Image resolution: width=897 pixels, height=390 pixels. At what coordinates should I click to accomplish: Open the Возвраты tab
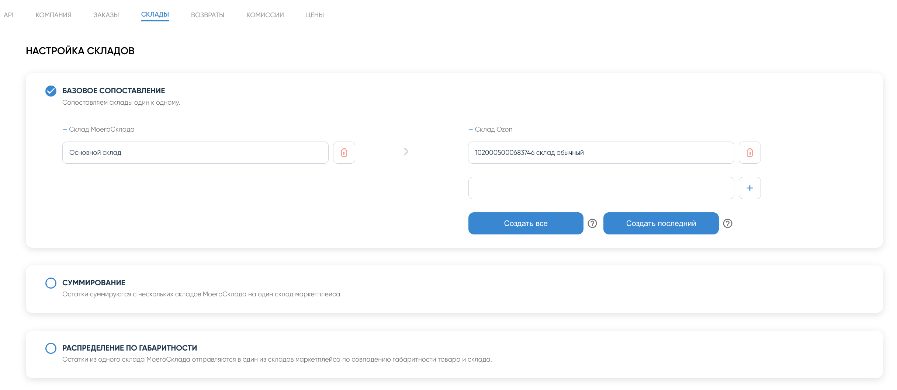click(208, 15)
